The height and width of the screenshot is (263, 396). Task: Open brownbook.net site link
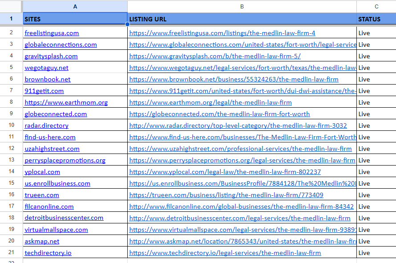48,79
